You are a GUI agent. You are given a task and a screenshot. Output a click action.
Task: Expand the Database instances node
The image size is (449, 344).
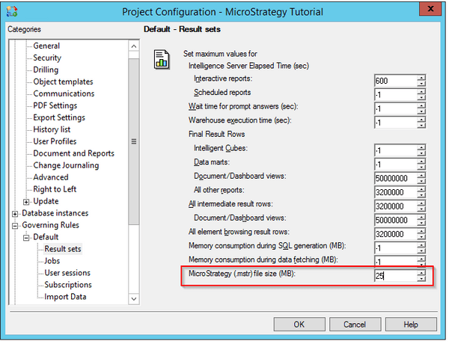[14, 213]
